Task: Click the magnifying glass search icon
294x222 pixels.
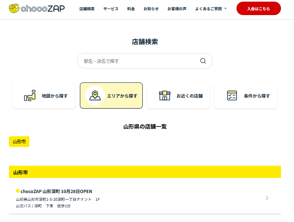Action: [x=203, y=61]
